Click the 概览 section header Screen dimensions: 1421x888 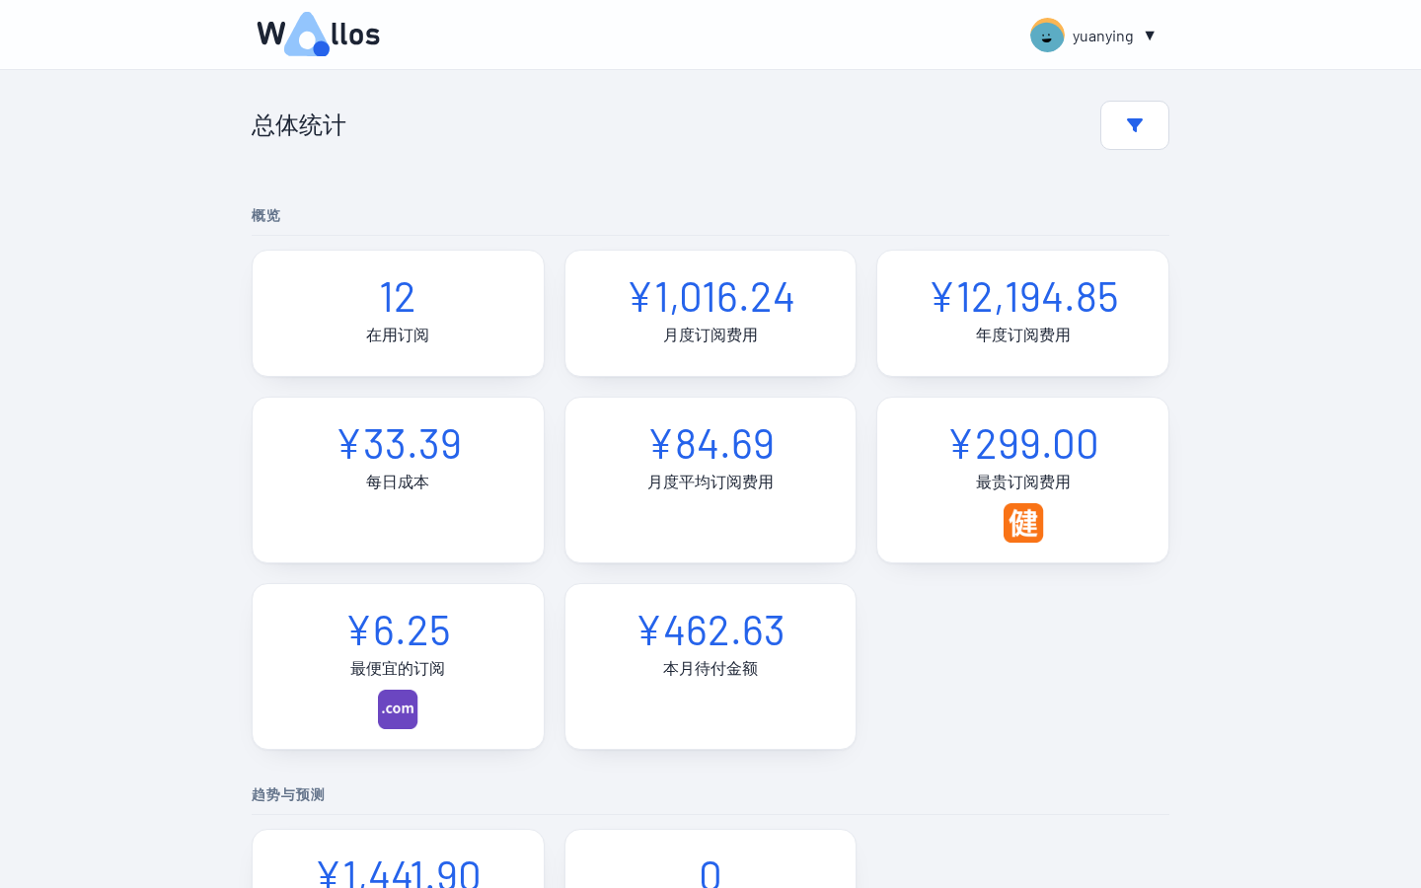[x=266, y=215]
